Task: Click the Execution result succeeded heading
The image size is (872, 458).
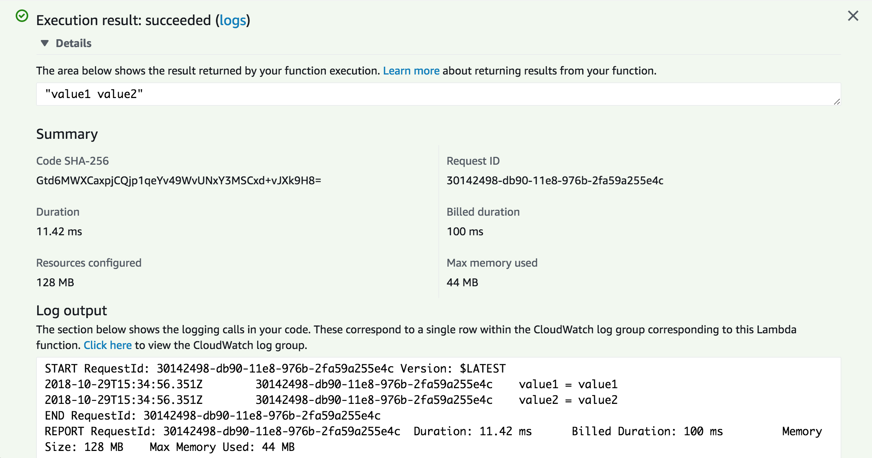Action: coord(124,20)
